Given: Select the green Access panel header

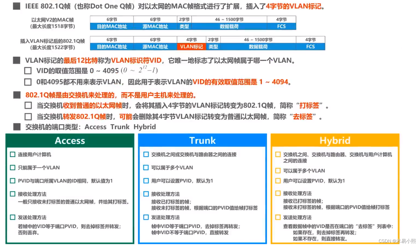Looking at the screenshot, I should point(70,140).
